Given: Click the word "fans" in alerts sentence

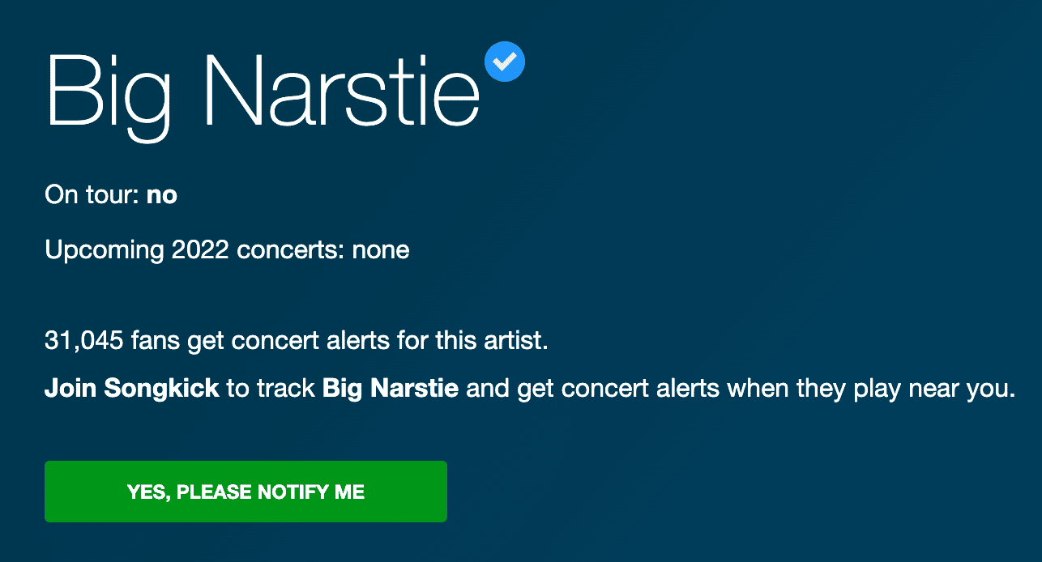Looking at the screenshot, I should [154, 342].
